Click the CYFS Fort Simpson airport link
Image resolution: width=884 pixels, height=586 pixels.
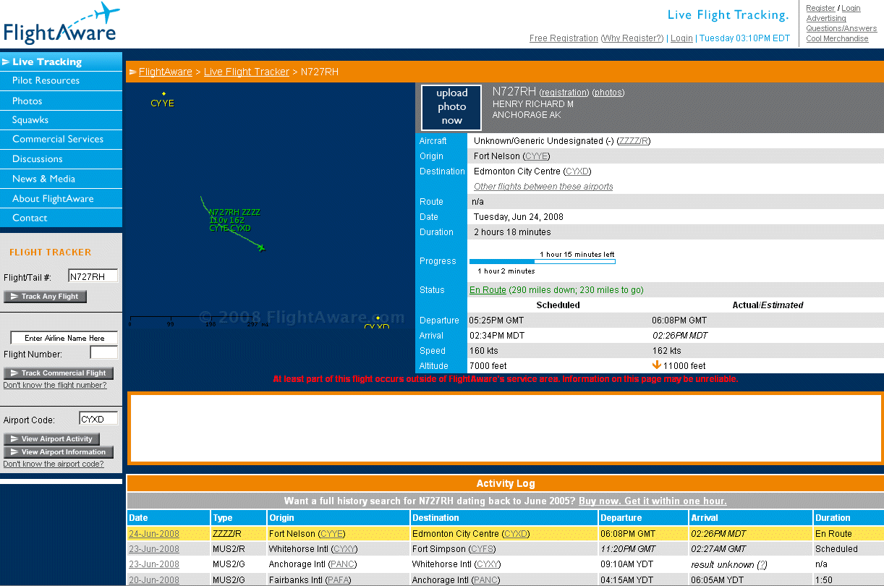(x=483, y=549)
